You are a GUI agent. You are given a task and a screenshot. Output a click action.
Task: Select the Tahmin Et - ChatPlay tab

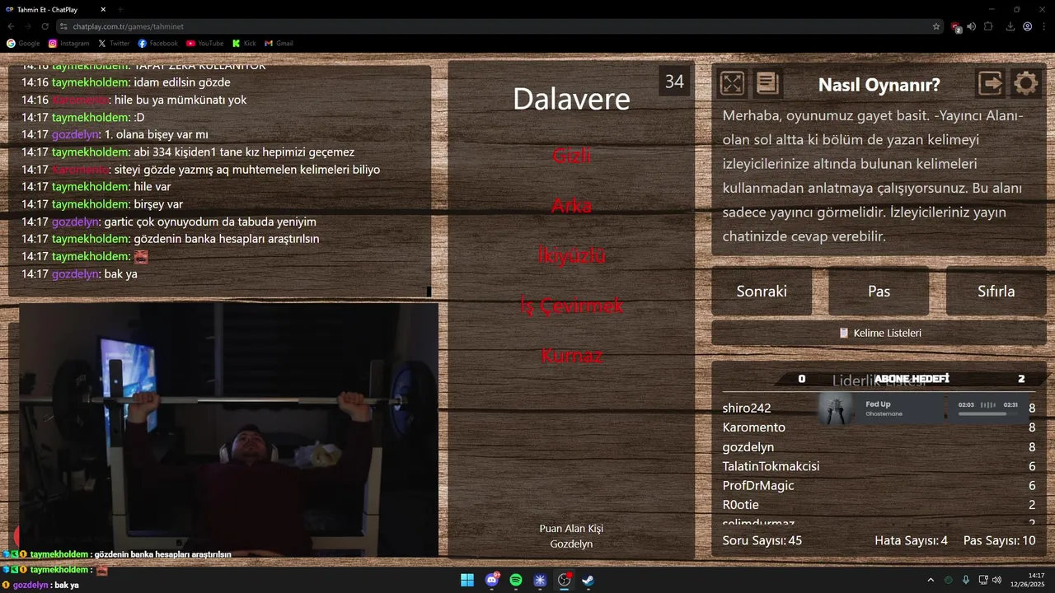point(55,9)
